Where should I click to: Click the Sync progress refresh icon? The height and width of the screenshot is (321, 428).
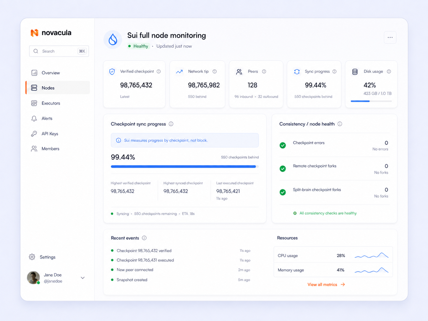[297, 72]
